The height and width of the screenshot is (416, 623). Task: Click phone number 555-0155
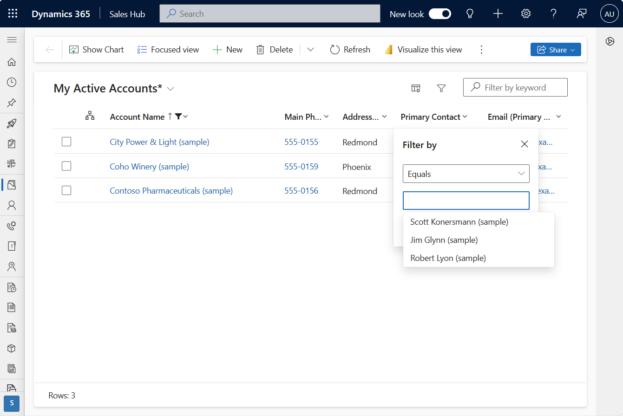[x=302, y=142]
